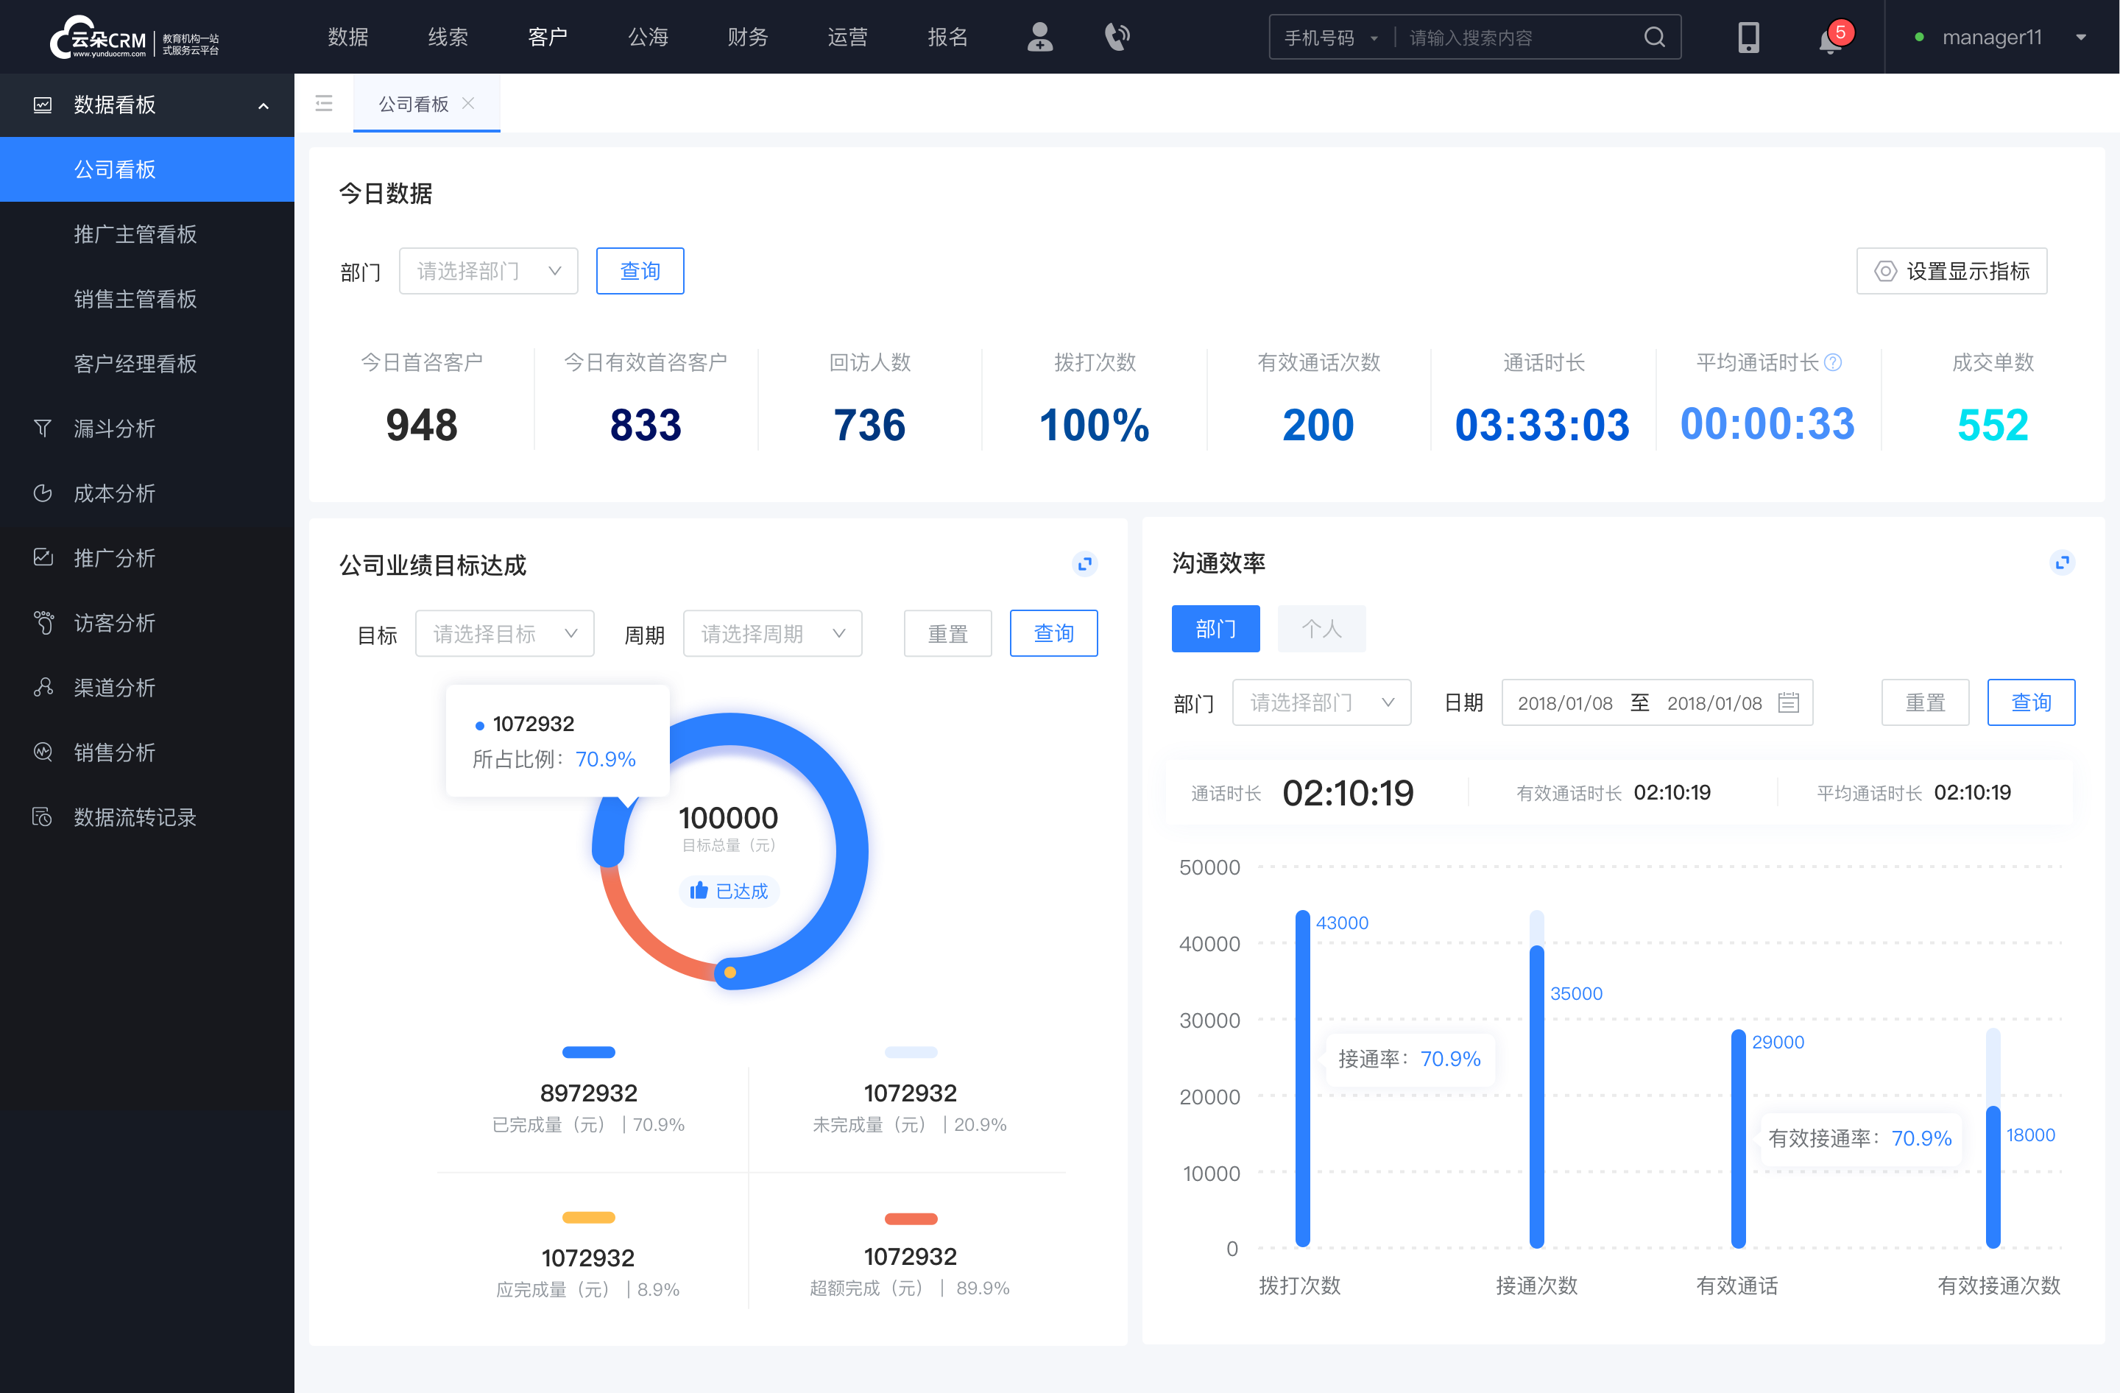The height and width of the screenshot is (1393, 2120).
Task: Click the 推广分析 promotion analysis icon
Action: point(42,557)
